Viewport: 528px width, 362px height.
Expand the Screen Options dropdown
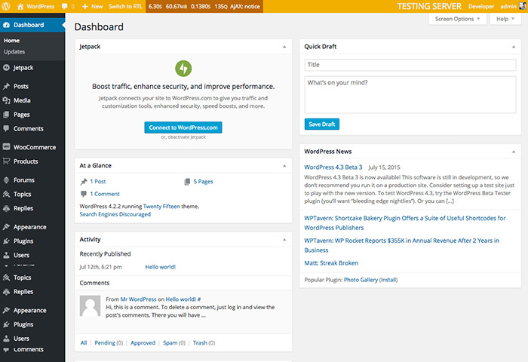(458, 19)
